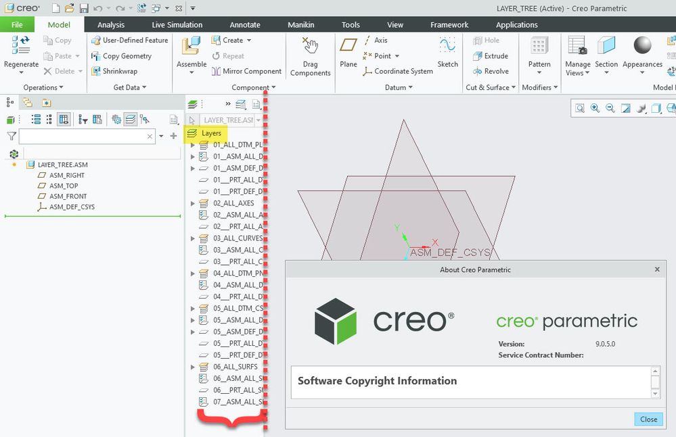Click the Regenerate icon in Operations

[21, 45]
